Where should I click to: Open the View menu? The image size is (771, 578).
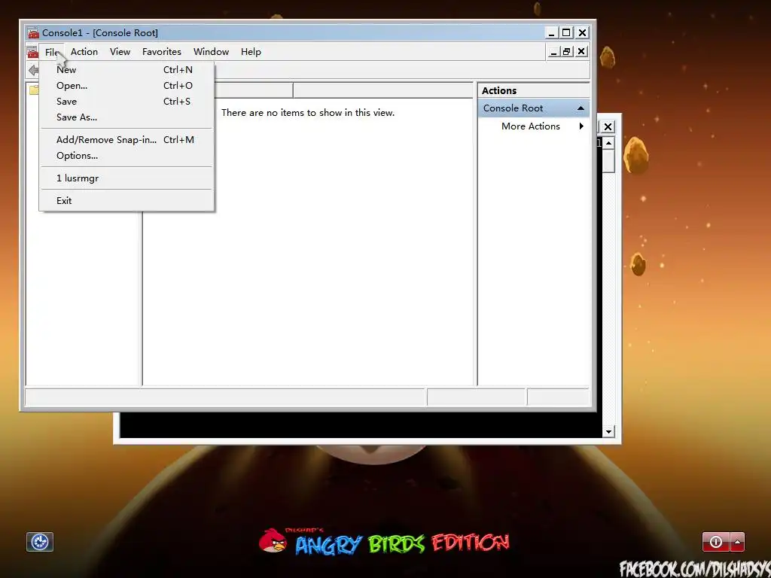(x=120, y=52)
